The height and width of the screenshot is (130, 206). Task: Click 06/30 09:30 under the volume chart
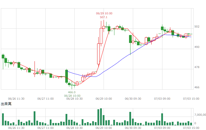point(133,128)
